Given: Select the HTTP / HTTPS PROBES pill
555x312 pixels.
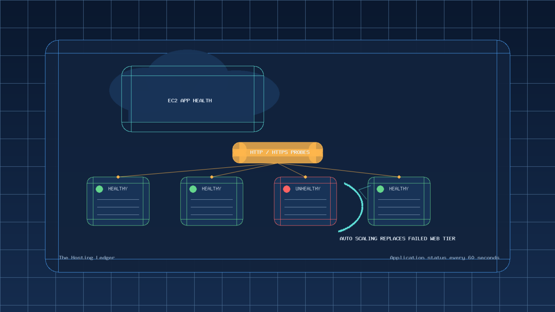Looking at the screenshot, I should pyautogui.click(x=277, y=153).
